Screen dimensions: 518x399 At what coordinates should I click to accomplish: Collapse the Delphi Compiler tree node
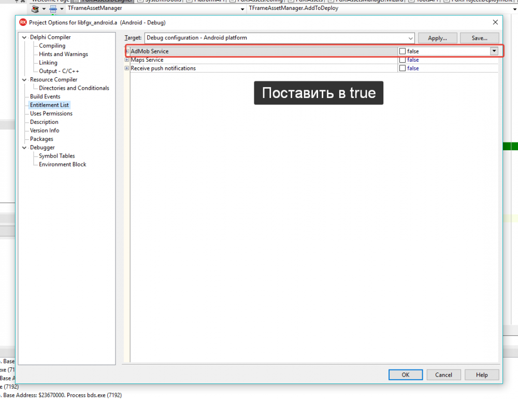tap(24, 37)
